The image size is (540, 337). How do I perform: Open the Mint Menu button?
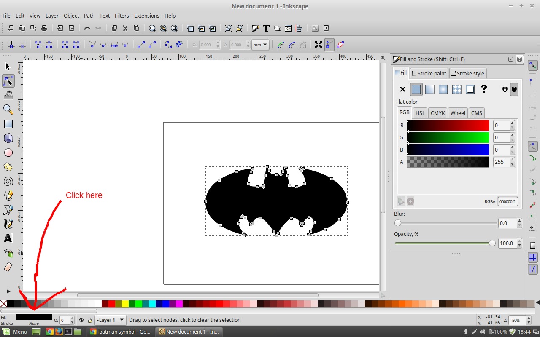tap(15, 332)
